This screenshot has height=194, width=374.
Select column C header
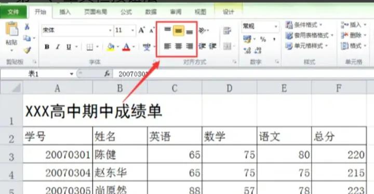pyautogui.click(x=175, y=88)
